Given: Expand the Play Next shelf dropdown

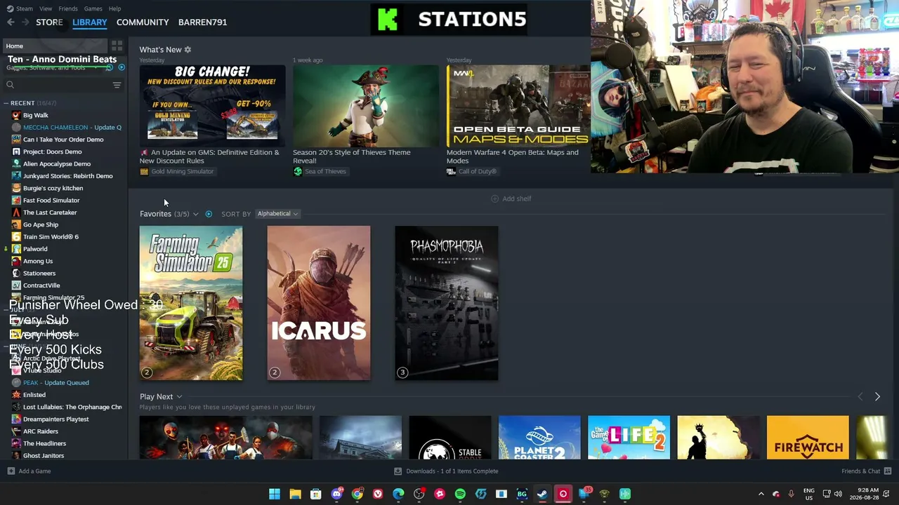Looking at the screenshot, I should (179, 397).
